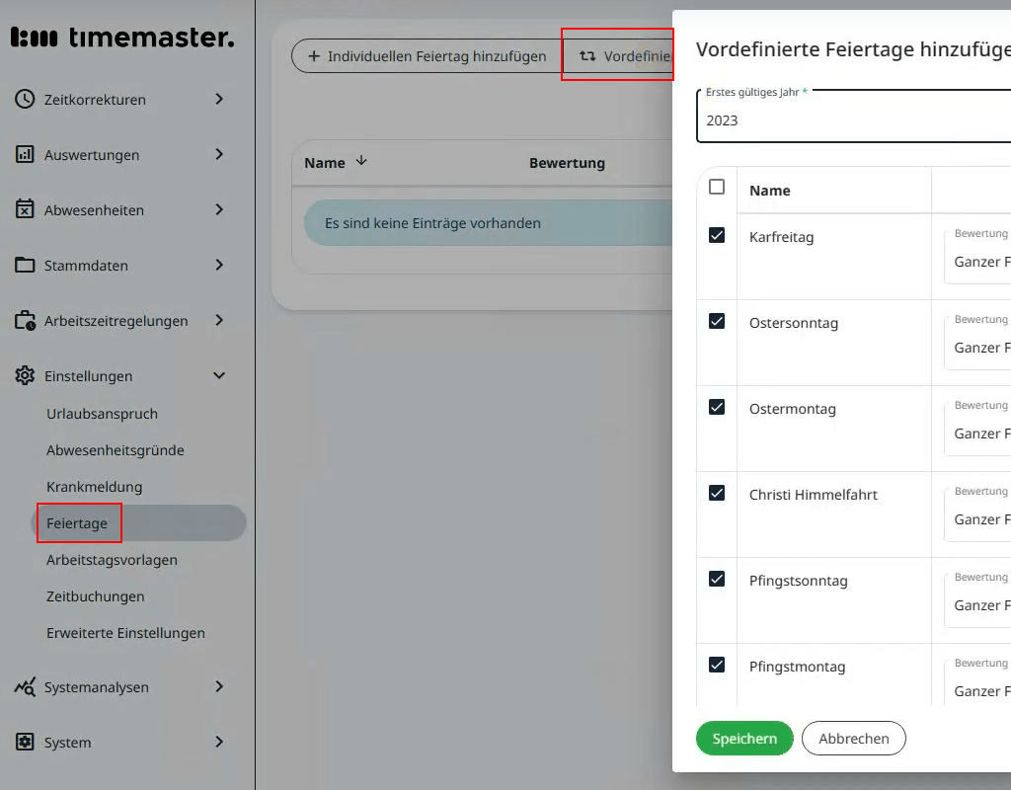Viewport: 1011px width, 790px height.
Task: Collapse the Einstellungen section chevron
Action: click(219, 375)
